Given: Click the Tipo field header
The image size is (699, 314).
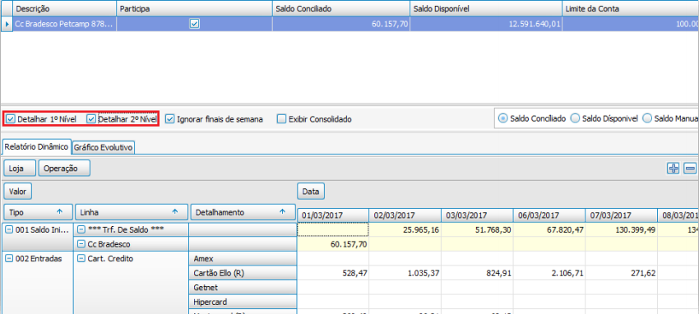Looking at the screenshot, I should coord(39,212).
